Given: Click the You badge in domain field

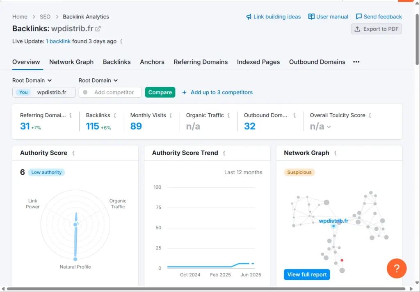Looking at the screenshot, I should [23, 92].
